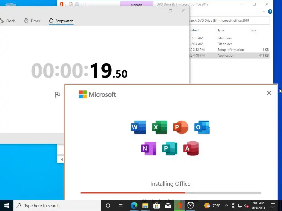Switch to the Stopwatch tab
This screenshot has width=282, height=211.
click(x=61, y=21)
